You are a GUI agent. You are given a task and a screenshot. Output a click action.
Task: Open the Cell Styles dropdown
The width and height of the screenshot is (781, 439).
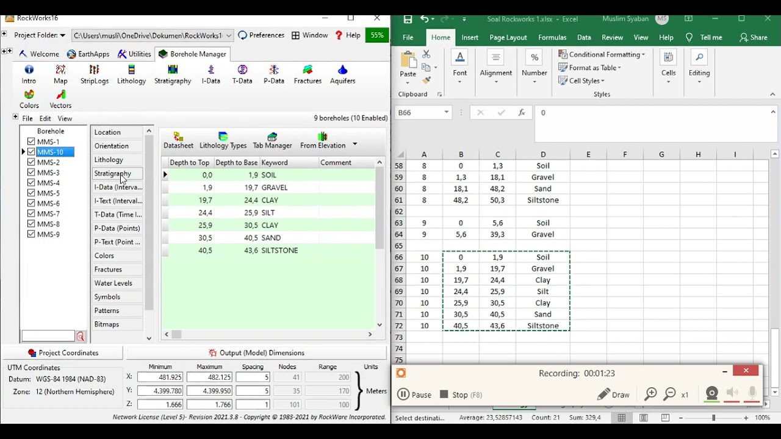(x=581, y=80)
